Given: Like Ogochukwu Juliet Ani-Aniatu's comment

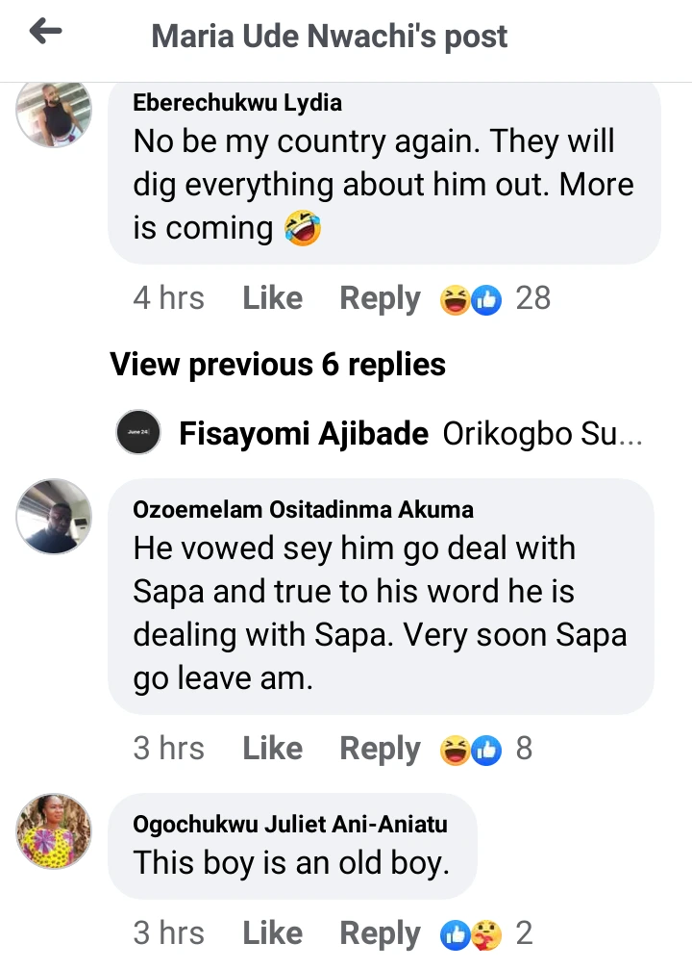Looking at the screenshot, I should [272, 933].
